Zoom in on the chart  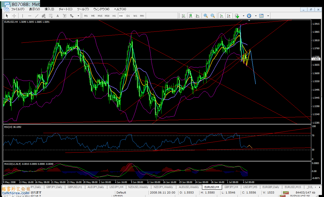click(x=206, y=16)
